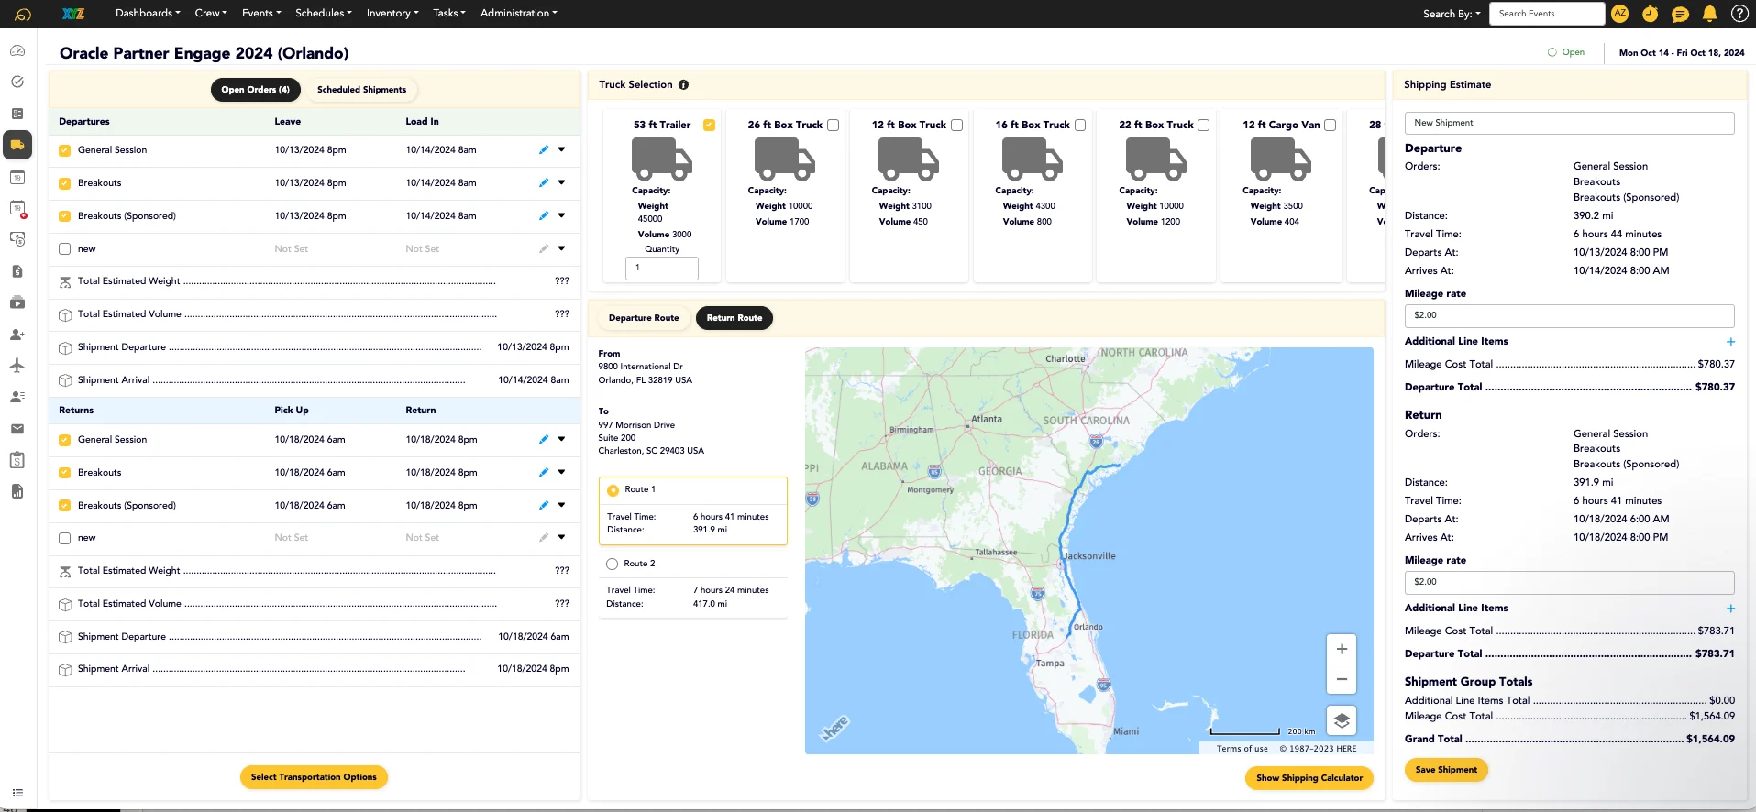
Task: Check the 26 ft Box Truck checkbox
Action: pos(833,125)
